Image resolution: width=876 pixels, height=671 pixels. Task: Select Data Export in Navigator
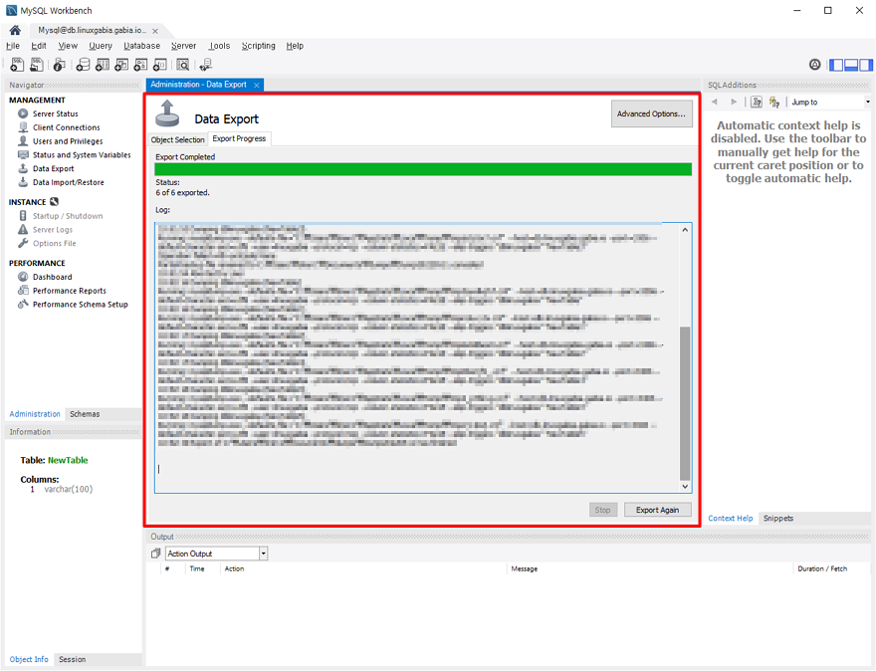click(x=53, y=168)
